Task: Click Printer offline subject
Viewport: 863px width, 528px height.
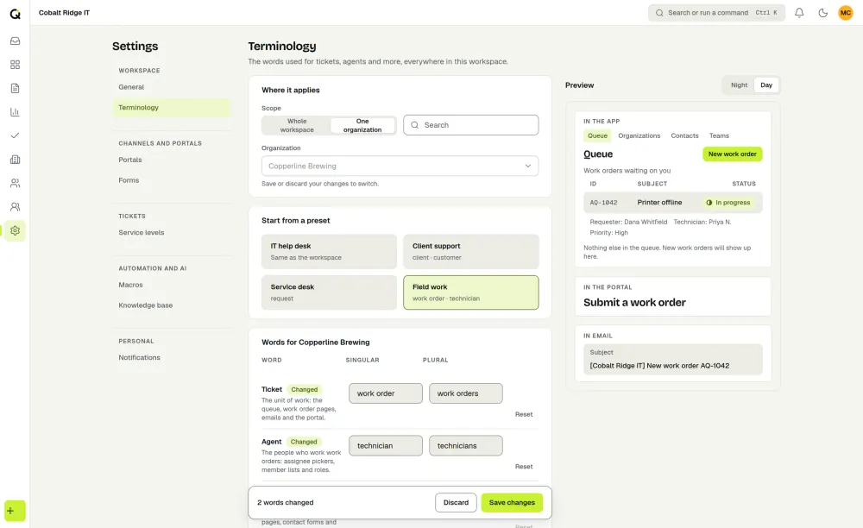Action: click(659, 203)
